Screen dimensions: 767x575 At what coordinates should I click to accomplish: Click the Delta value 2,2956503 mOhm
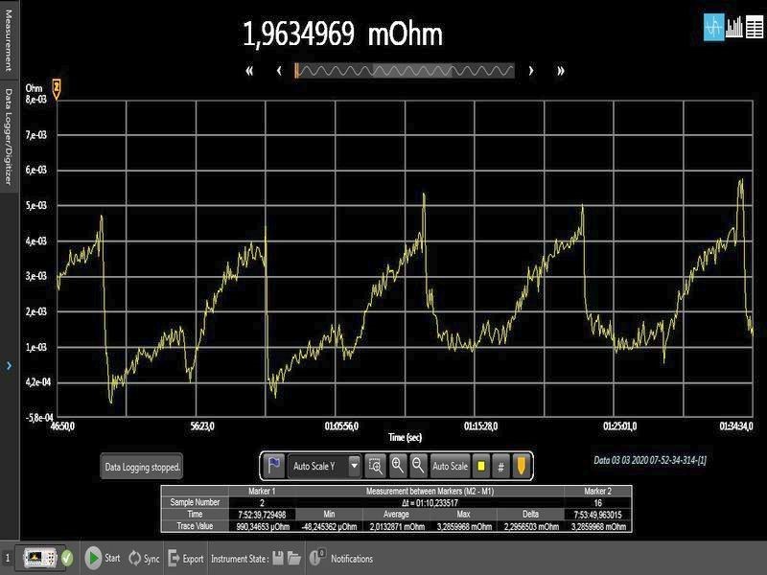pos(531,526)
